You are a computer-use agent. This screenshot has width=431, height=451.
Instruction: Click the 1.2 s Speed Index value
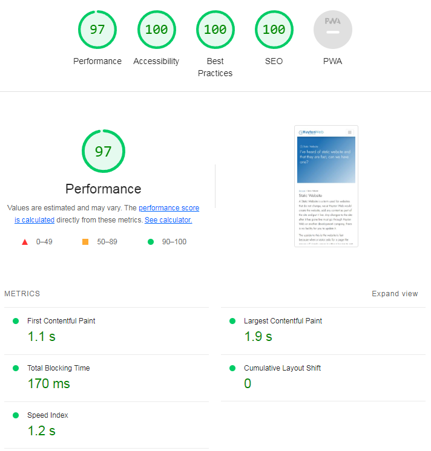[x=41, y=431]
